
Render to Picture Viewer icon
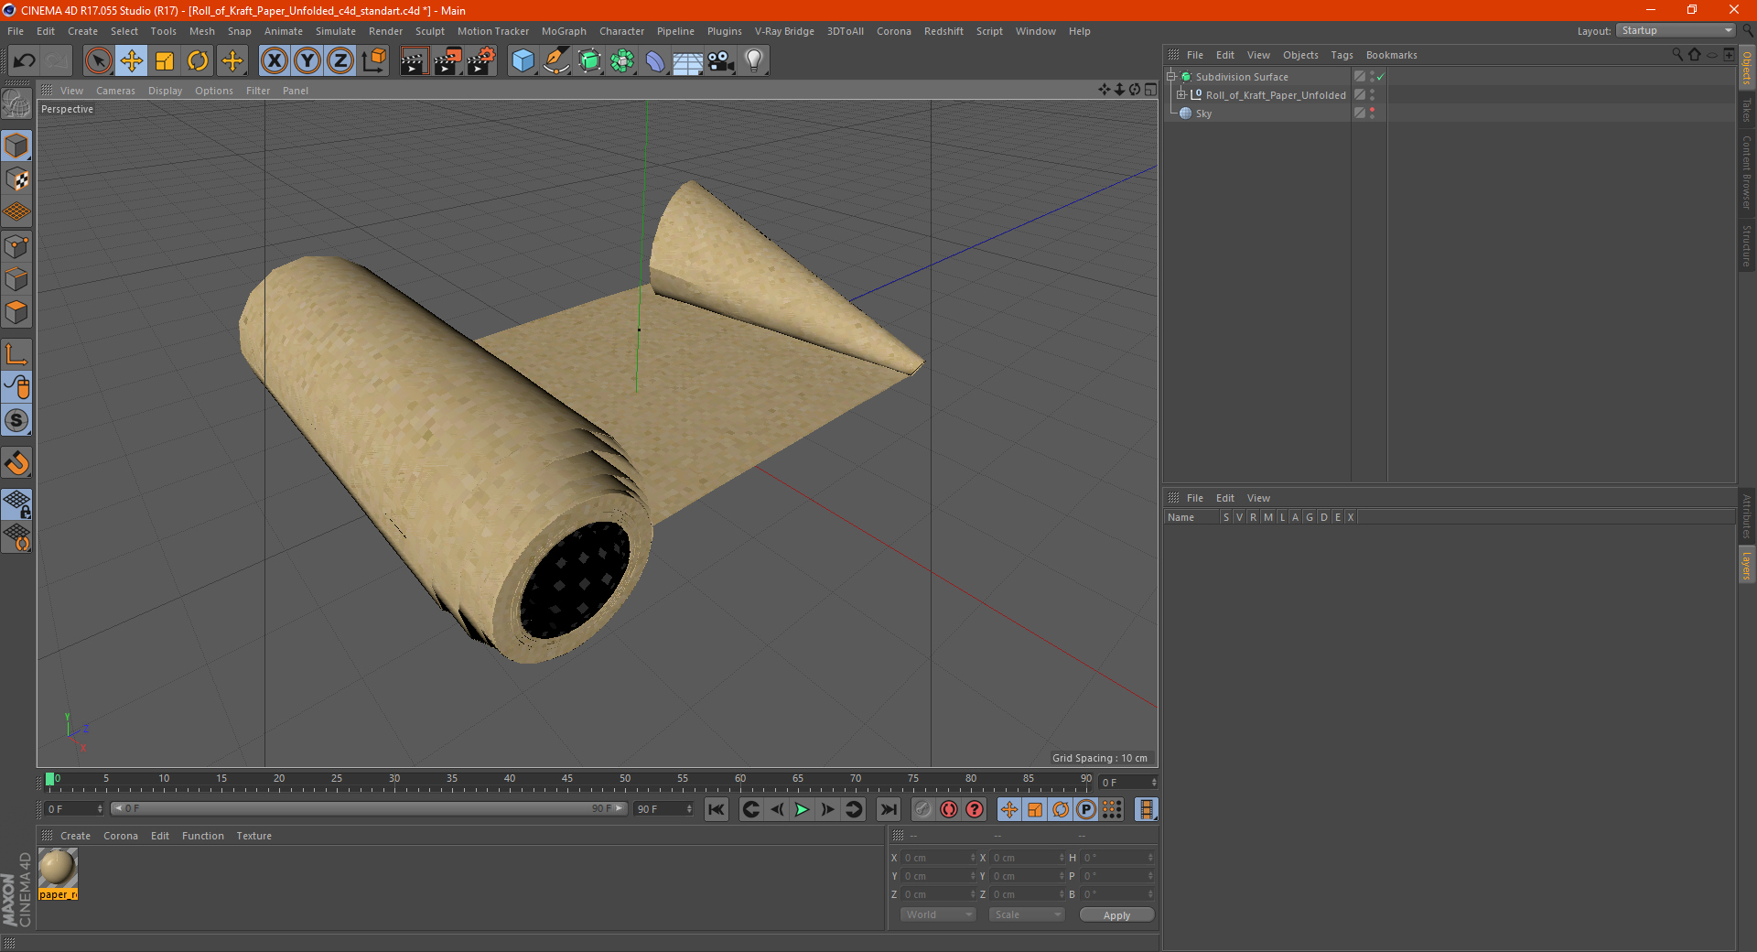pos(447,61)
